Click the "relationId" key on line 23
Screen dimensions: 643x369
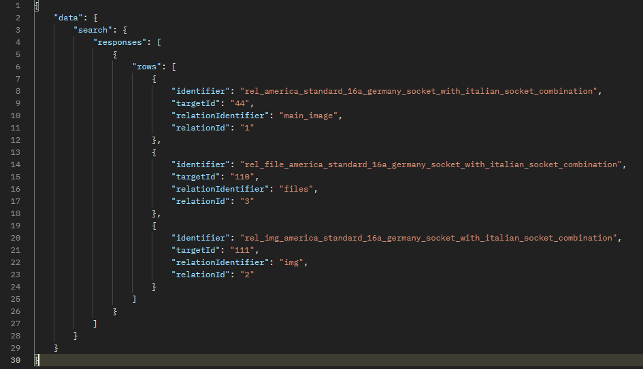pyautogui.click(x=201, y=275)
